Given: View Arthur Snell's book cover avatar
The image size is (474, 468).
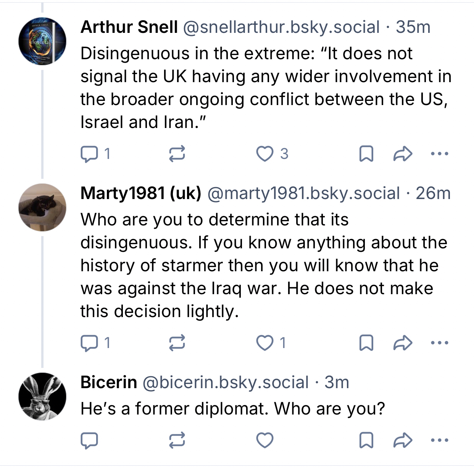Looking at the screenshot, I should [42, 41].
